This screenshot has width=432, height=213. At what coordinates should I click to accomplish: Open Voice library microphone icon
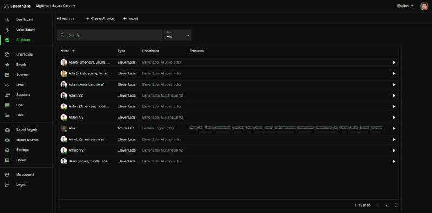pyautogui.click(x=8, y=30)
